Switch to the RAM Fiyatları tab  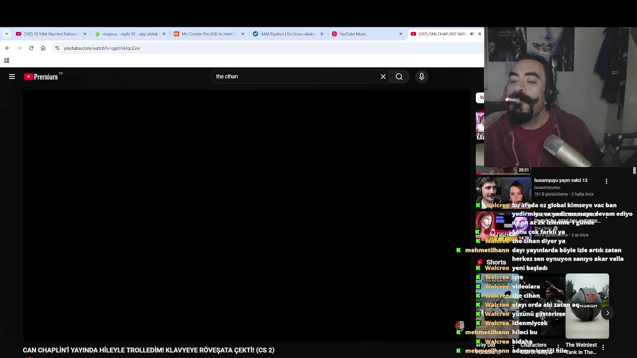click(288, 34)
